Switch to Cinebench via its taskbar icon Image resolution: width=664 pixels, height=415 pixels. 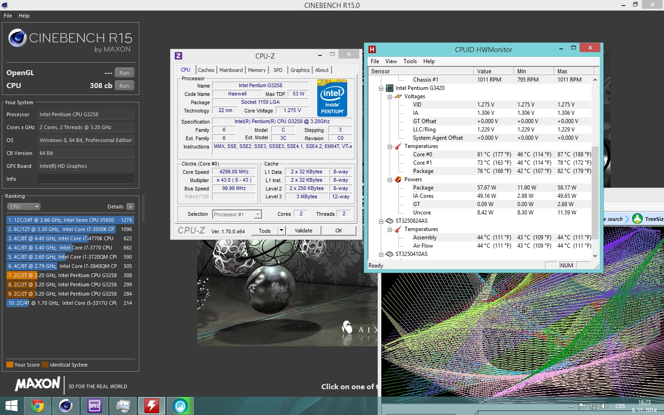pyautogui.click(x=66, y=406)
